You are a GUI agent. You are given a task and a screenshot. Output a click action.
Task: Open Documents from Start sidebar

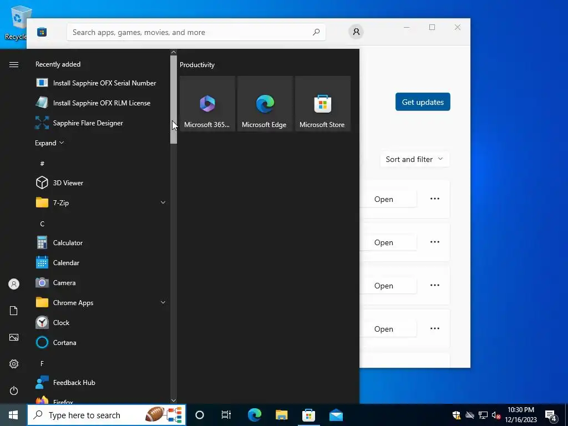(14, 311)
